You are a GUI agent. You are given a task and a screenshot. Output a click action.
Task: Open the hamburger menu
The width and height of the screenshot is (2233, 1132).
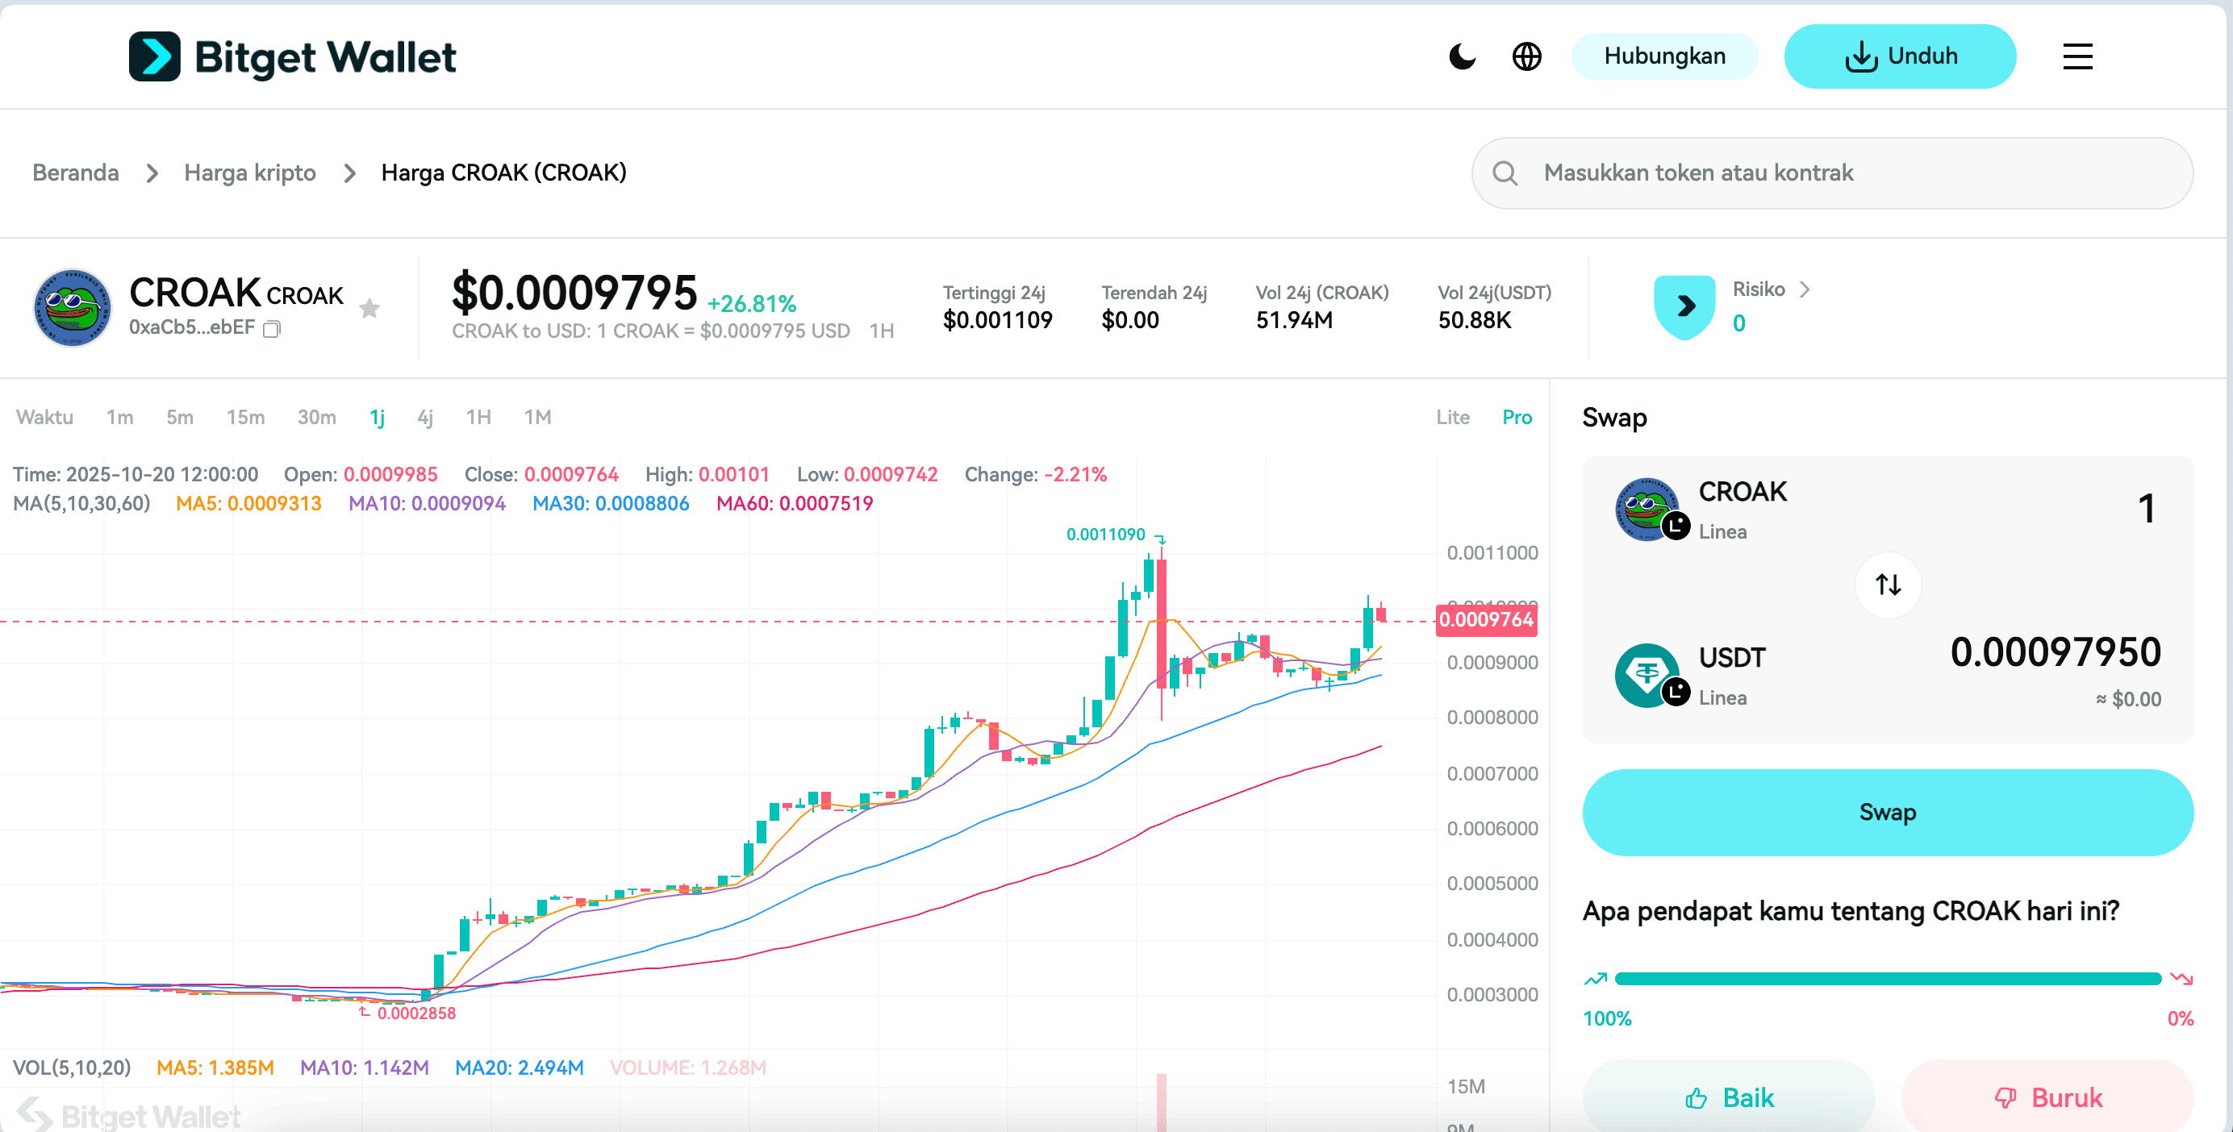[x=2077, y=56]
